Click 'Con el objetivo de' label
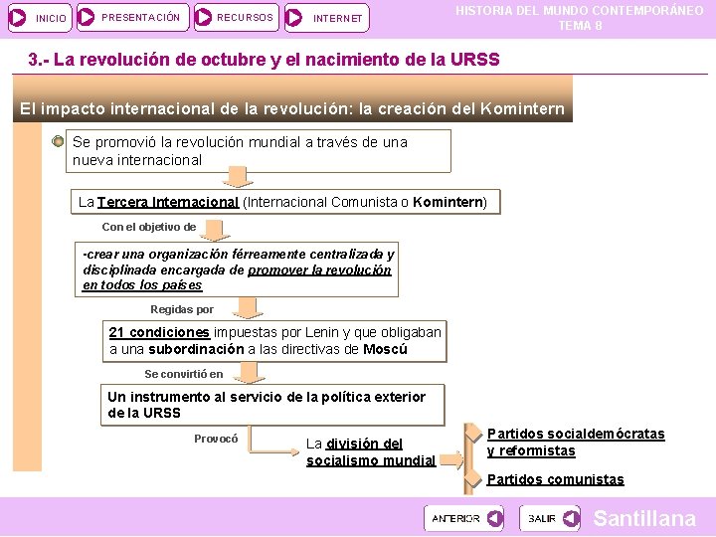The height and width of the screenshot is (537, 716). pyautogui.click(x=149, y=227)
